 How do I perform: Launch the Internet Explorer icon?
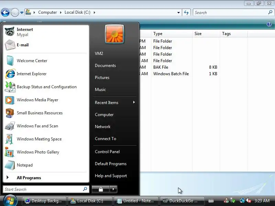pos(10,74)
